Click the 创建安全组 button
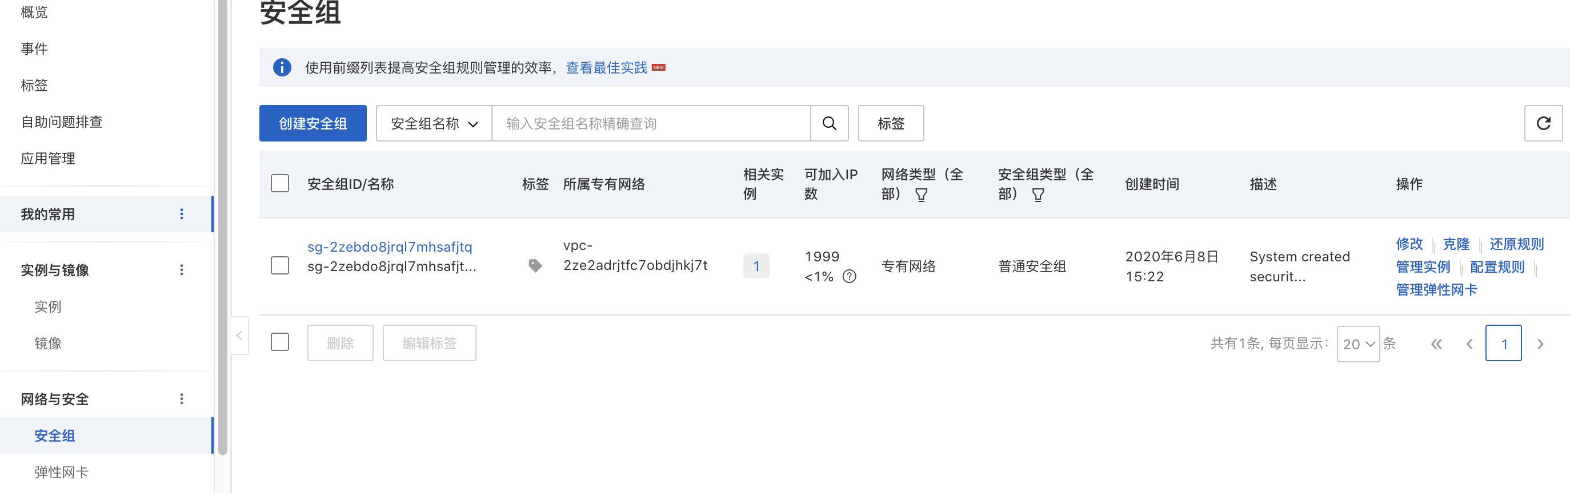This screenshot has width=1570, height=493. (x=313, y=124)
